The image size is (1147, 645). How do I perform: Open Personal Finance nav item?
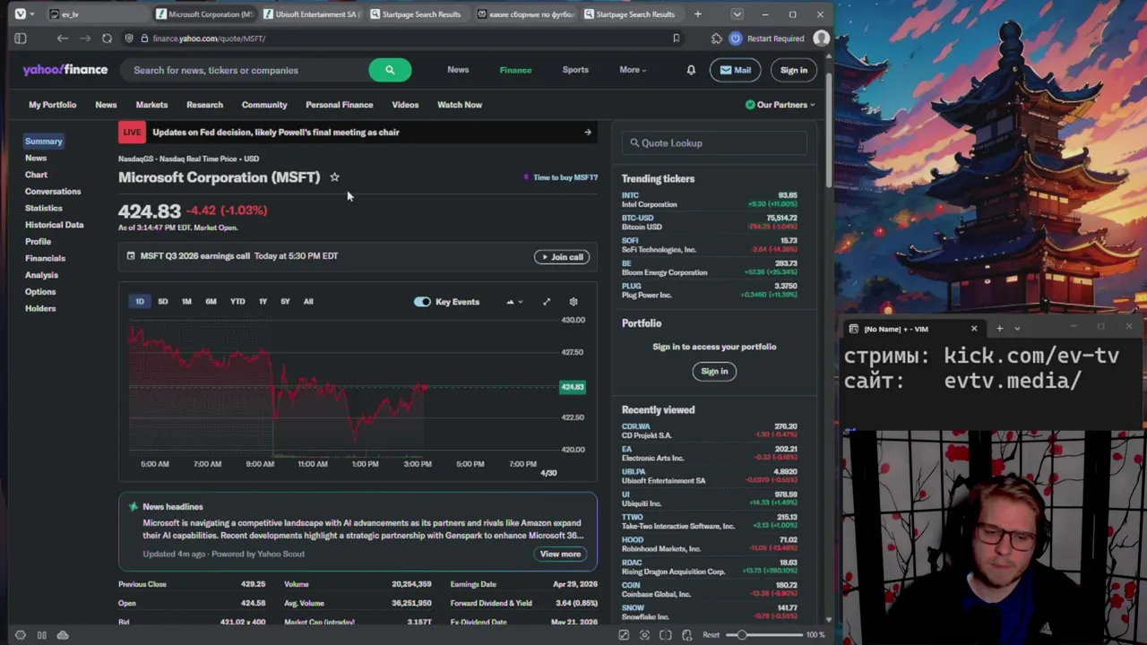pos(339,105)
